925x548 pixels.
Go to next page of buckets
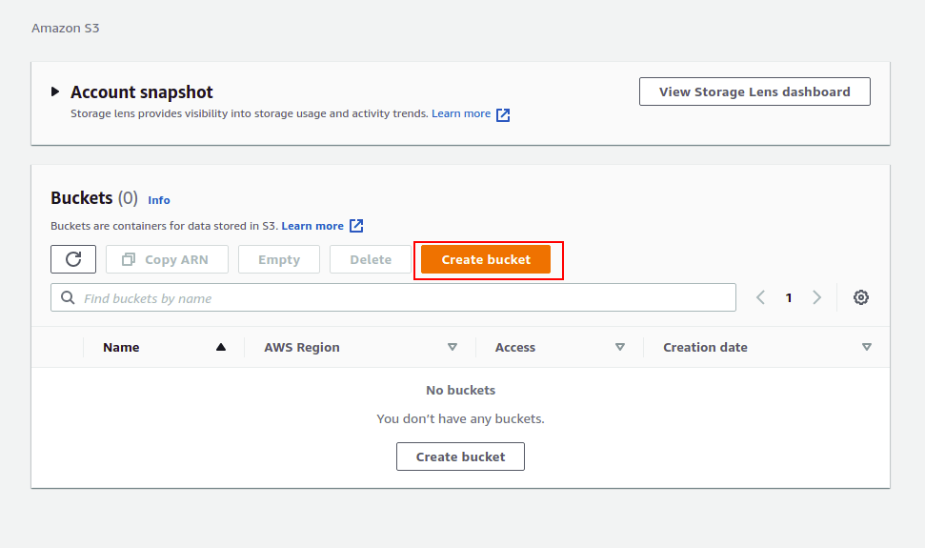pyautogui.click(x=816, y=297)
